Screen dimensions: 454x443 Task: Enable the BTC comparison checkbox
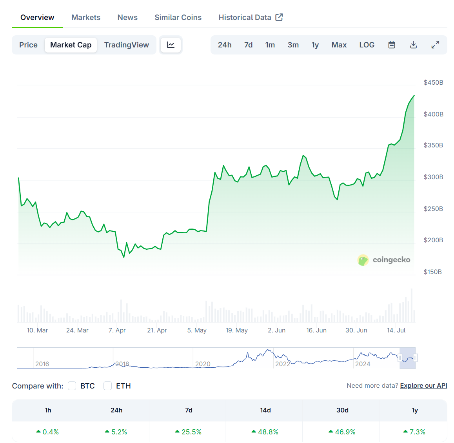coord(72,386)
